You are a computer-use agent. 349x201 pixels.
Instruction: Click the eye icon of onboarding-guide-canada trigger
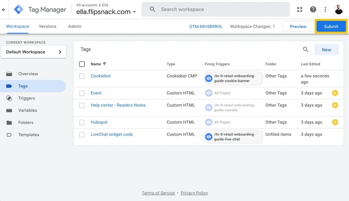pos(208,108)
